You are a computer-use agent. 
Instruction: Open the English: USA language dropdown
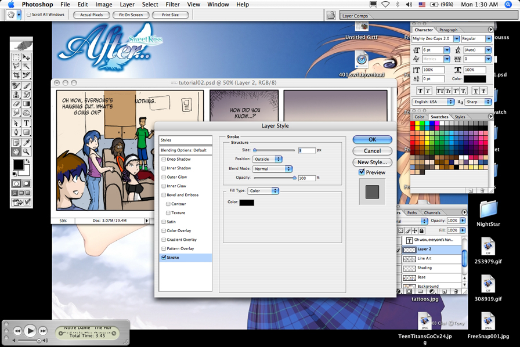click(433, 102)
